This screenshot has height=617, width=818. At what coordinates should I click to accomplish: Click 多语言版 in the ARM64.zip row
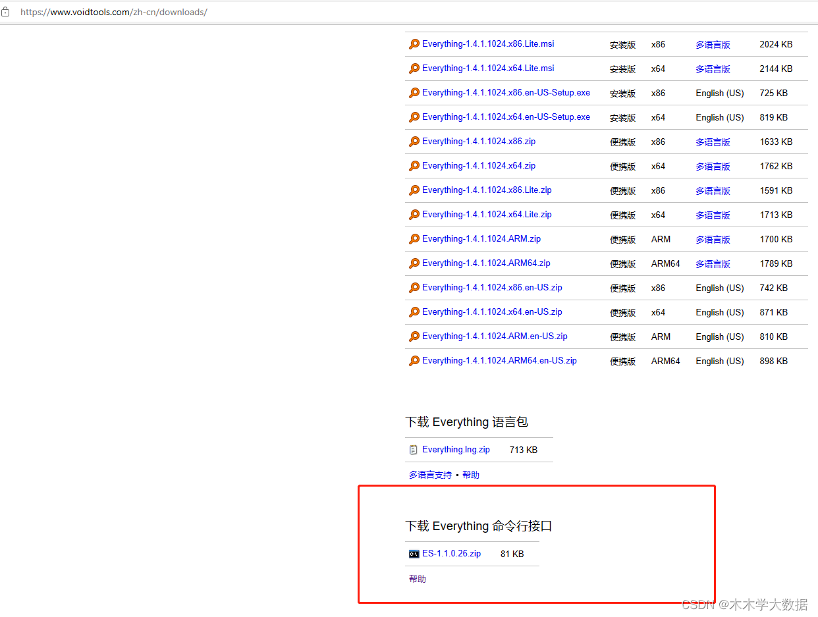(713, 264)
